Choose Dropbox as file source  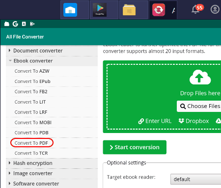tap(193, 121)
